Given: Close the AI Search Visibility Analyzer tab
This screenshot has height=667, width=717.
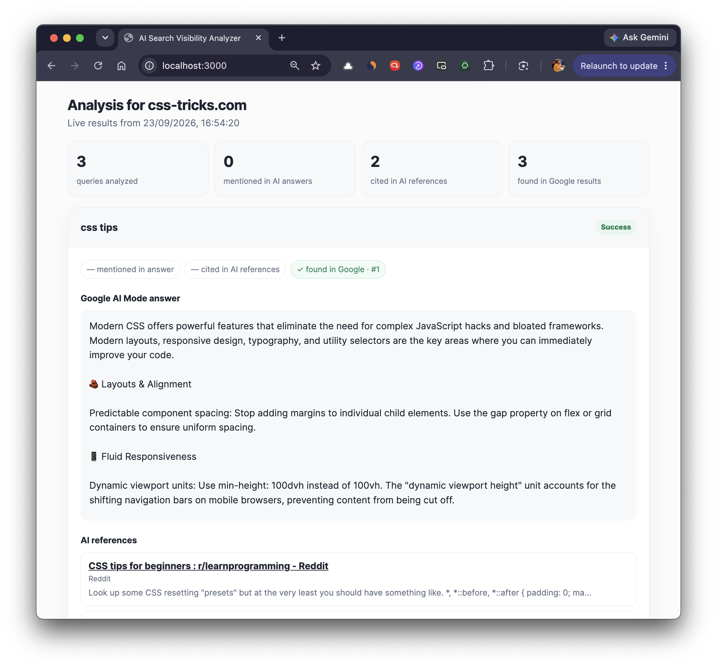Looking at the screenshot, I should [258, 38].
